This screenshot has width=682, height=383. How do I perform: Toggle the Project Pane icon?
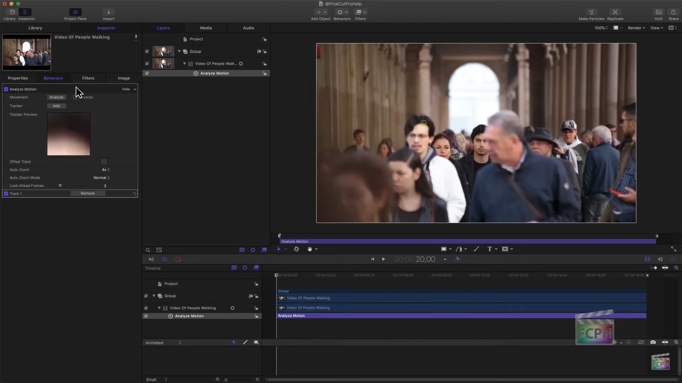[75, 12]
